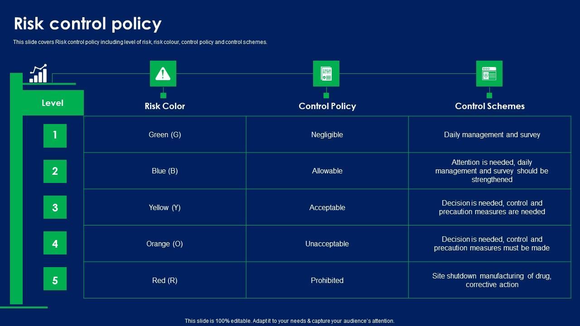Select the Risk control policy title

click(87, 24)
